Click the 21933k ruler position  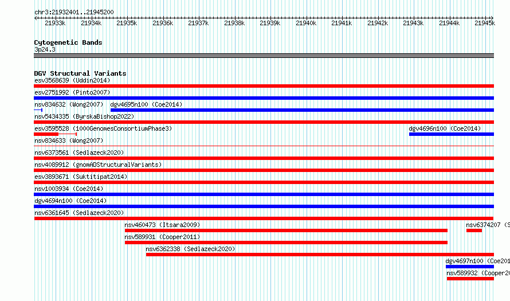click(x=55, y=23)
